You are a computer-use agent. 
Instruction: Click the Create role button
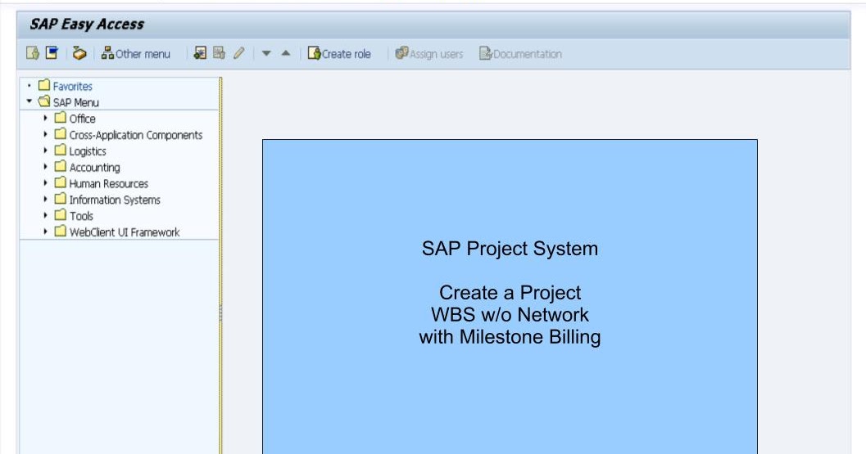339,53
